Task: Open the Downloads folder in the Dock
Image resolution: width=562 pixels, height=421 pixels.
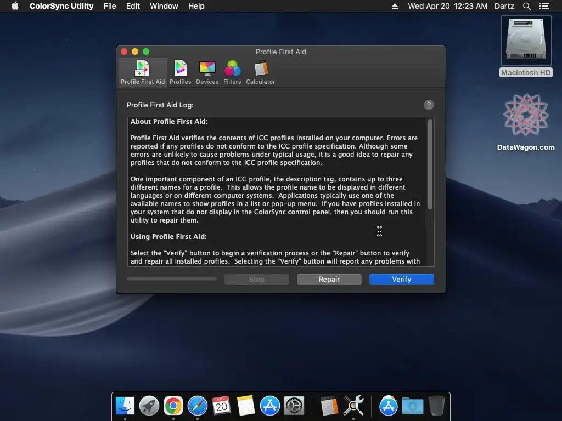Action: click(x=413, y=406)
